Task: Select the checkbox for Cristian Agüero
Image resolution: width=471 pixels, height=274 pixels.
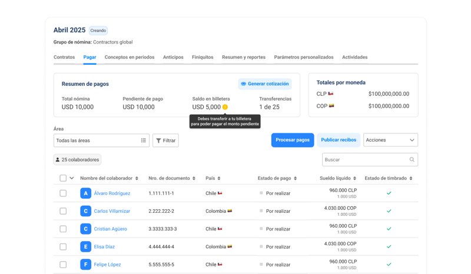Action: 63,229
